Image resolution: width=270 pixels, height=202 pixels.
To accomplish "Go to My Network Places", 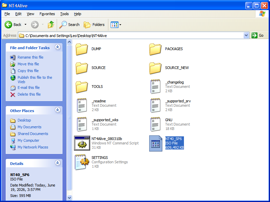I will (x=33, y=147).
